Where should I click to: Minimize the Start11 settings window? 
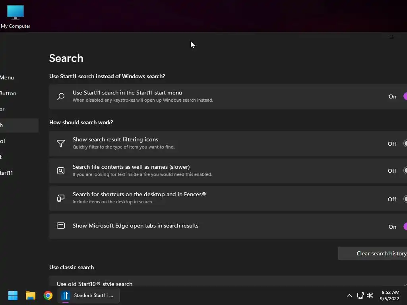pos(391,38)
